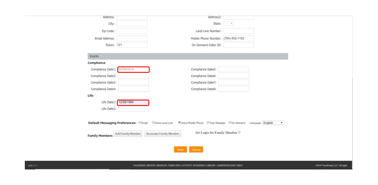Enable Voice-Land Line preference checkbox
This screenshot has width=378, height=185.
pyautogui.click(x=153, y=122)
